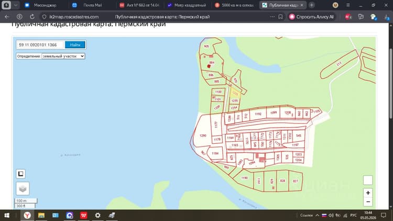Focus the cadastral number search field
Viewport: 393px width, 221px height.
coord(40,45)
